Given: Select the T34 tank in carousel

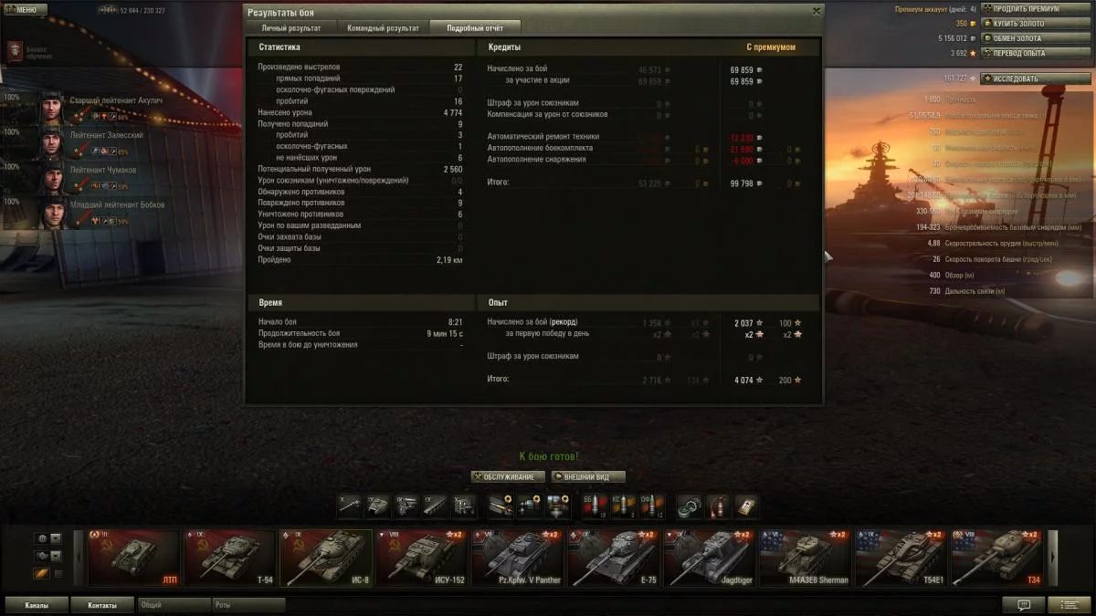Looking at the screenshot, I should pyautogui.click(x=997, y=558).
